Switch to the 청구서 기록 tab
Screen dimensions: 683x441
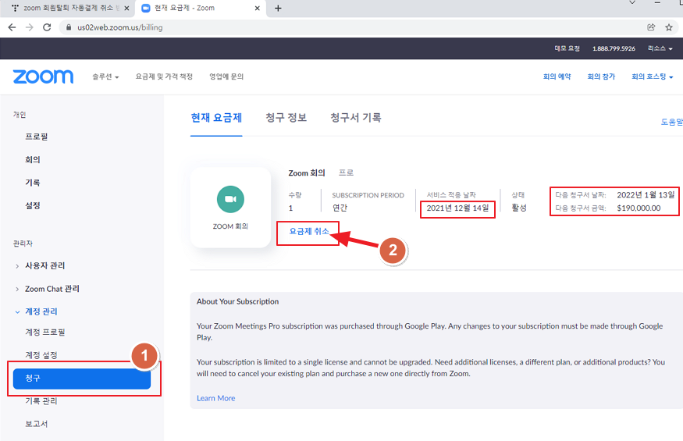tap(356, 118)
